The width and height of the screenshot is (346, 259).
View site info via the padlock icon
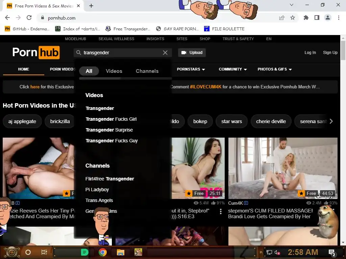pyautogui.click(x=43, y=18)
